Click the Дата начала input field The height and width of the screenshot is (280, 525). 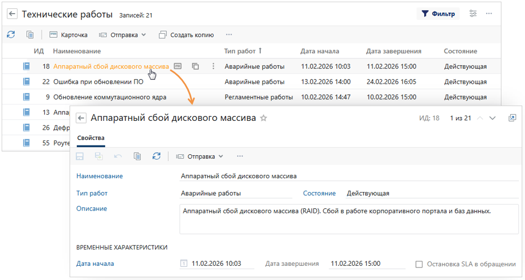[221, 264]
